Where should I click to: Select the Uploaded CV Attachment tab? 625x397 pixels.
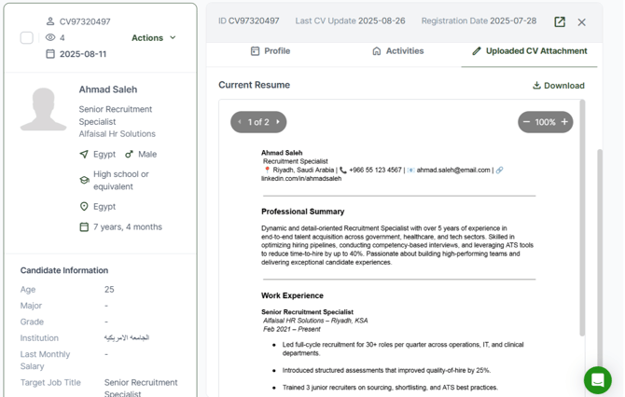click(529, 51)
